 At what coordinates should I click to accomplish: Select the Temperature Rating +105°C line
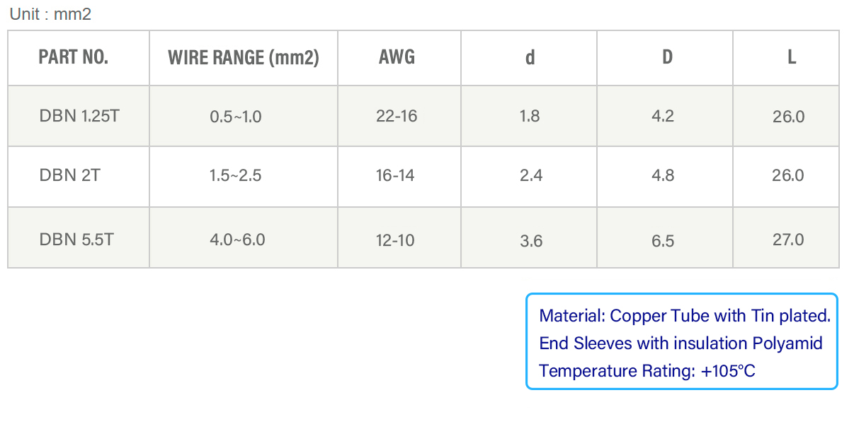pos(647,370)
